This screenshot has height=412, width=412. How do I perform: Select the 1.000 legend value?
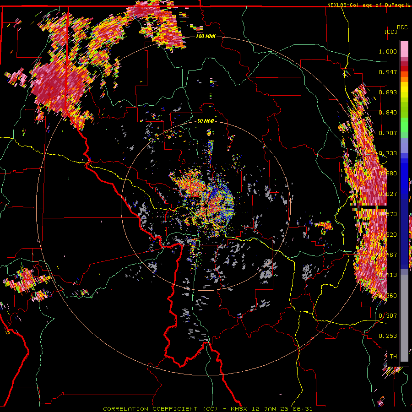[388, 51]
